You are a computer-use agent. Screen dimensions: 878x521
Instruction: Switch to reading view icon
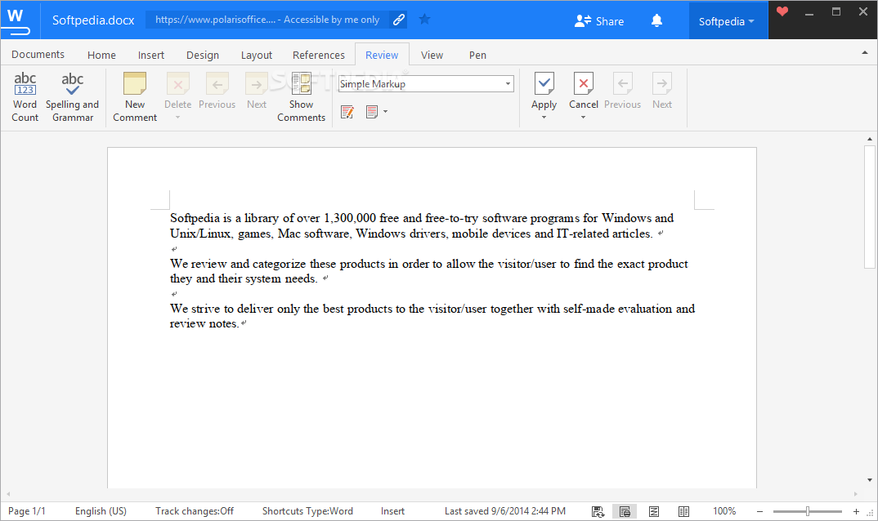683,511
